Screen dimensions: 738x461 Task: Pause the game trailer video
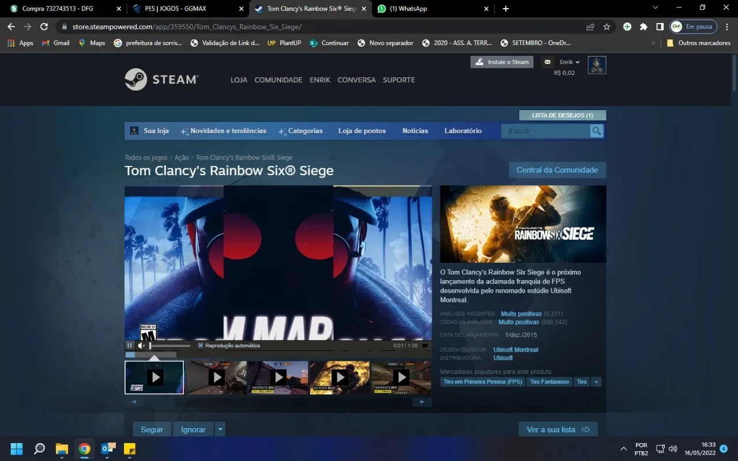pos(130,346)
